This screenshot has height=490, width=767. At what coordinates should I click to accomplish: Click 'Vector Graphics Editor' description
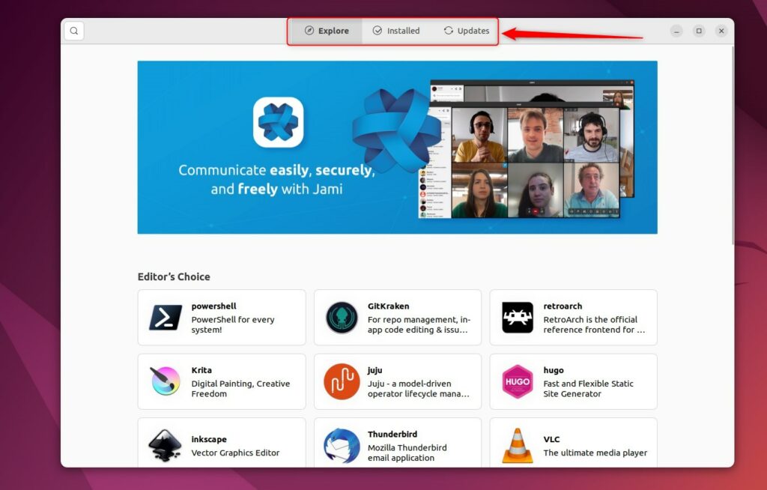click(235, 453)
